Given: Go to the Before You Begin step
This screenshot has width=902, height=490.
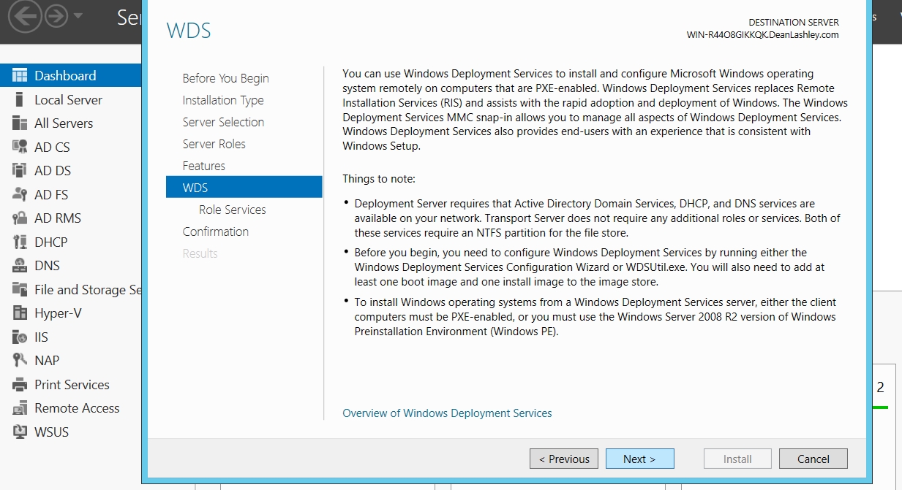Looking at the screenshot, I should (x=225, y=78).
